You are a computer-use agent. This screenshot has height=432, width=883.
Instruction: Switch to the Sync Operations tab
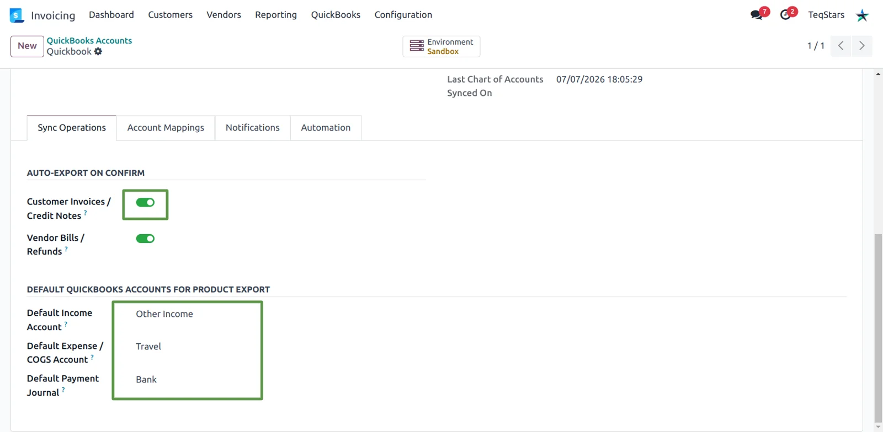click(72, 128)
